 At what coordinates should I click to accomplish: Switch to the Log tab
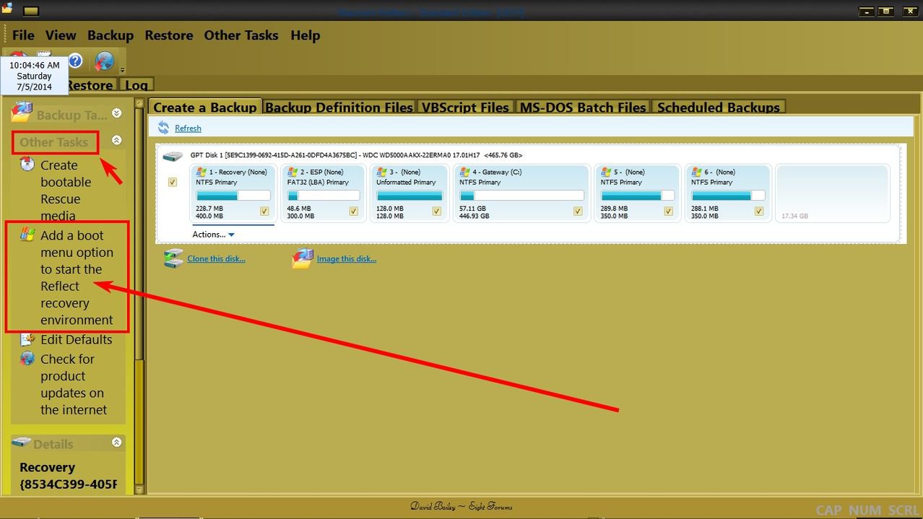click(136, 85)
